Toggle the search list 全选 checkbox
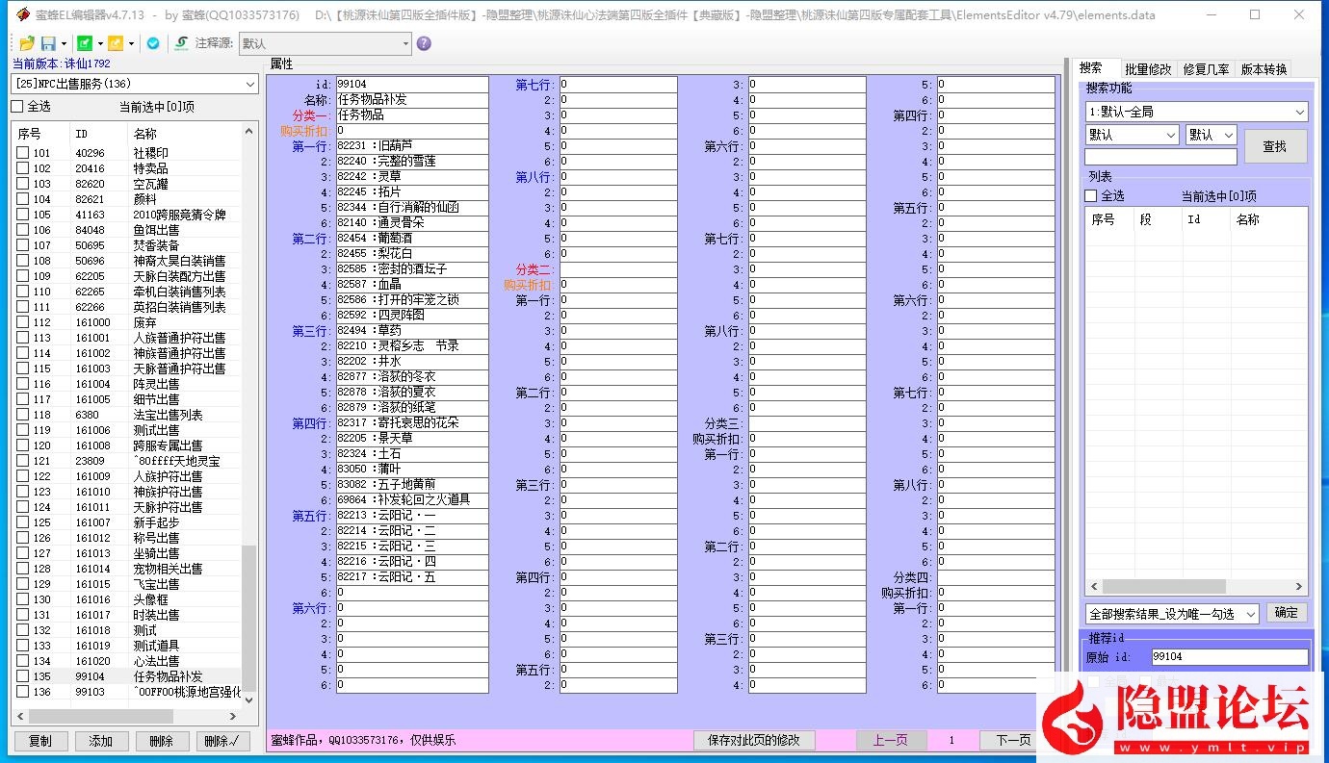Image resolution: width=1329 pixels, height=763 pixels. coord(1091,195)
